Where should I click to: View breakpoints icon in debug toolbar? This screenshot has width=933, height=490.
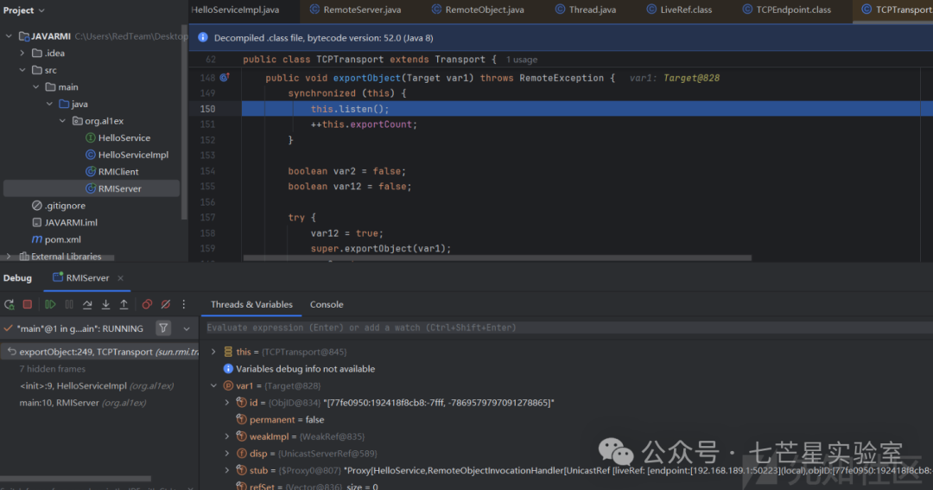click(x=147, y=304)
